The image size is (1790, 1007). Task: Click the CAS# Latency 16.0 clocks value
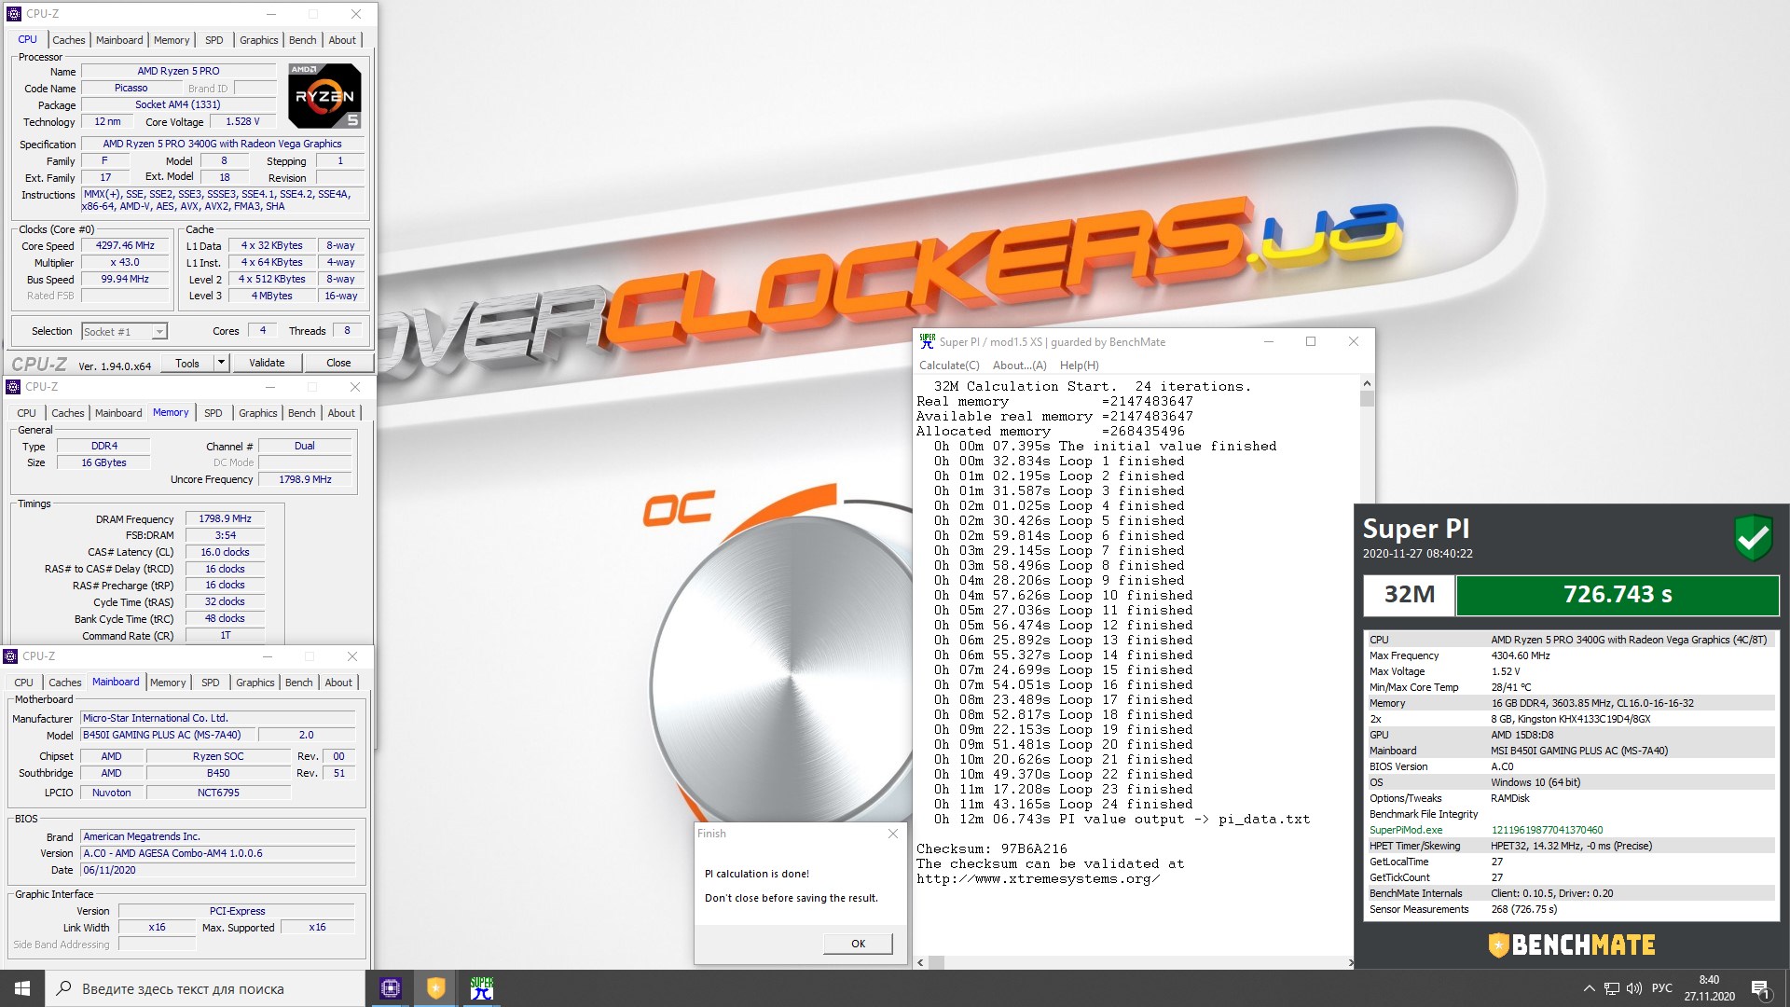coord(225,552)
